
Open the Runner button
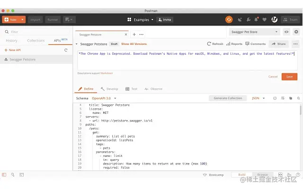click(53, 19)
